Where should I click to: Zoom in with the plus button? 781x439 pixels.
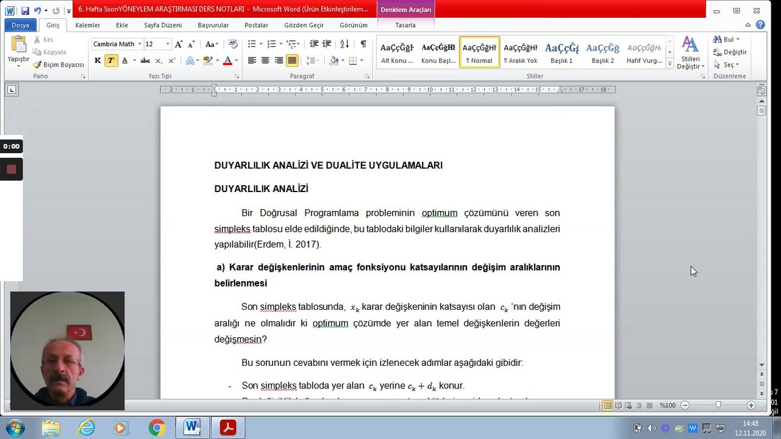click(x=751, y=405)
